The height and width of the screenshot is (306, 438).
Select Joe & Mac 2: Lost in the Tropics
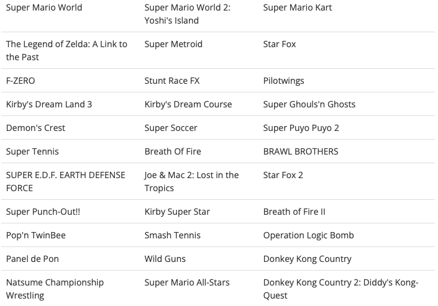coord(191,181)
